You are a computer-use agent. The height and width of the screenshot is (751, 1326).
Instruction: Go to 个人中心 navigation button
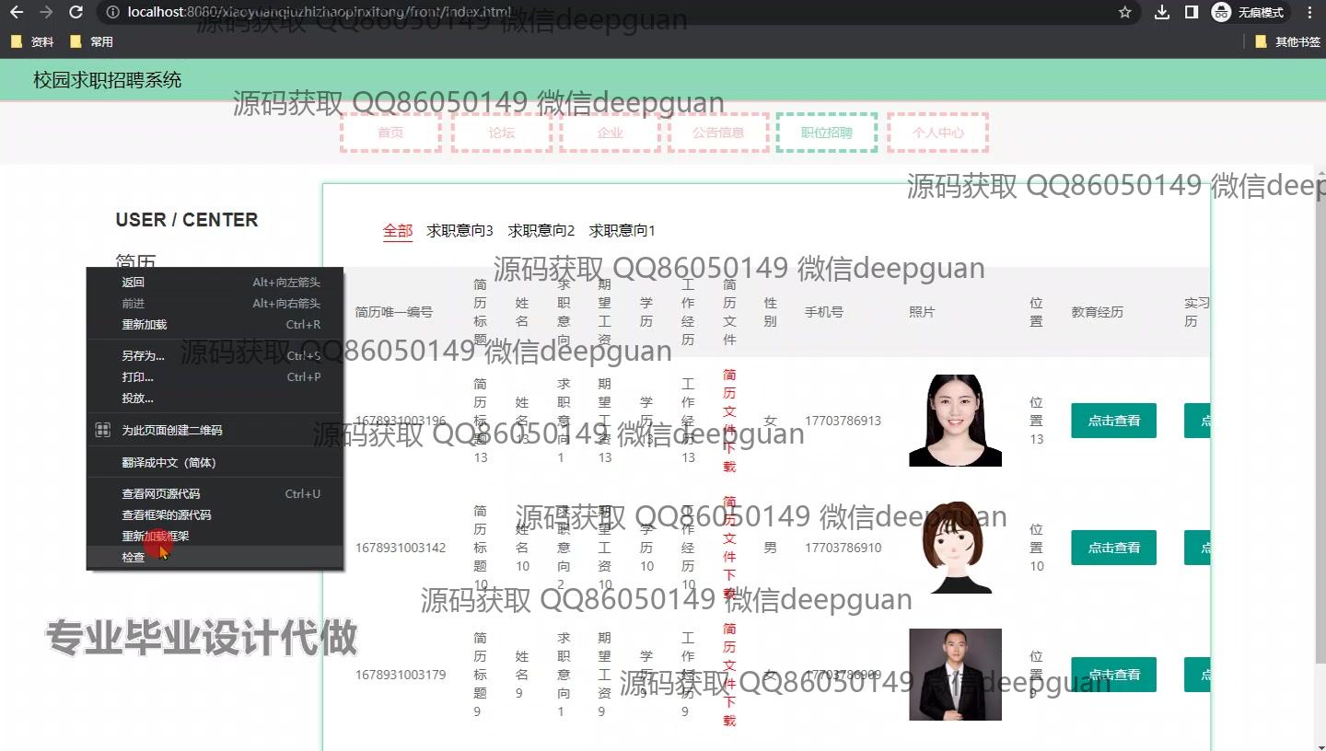[x=937, y=133]
